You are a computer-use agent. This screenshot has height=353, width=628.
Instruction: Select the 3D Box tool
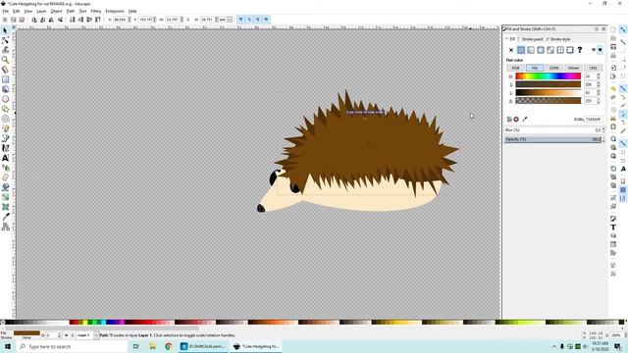pyautogui.click(x=5, y=89)
